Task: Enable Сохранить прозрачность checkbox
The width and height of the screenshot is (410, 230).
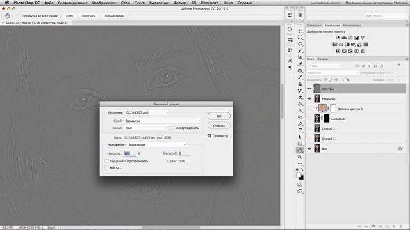Action: 107,161
